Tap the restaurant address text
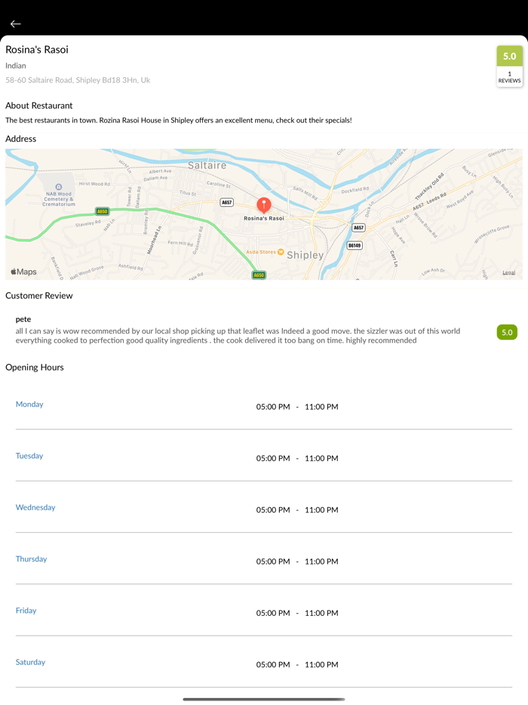 coord(78,80)
